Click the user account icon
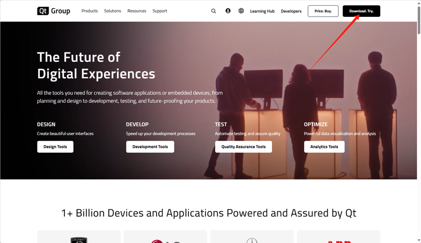The image size is (421, 243). pyautogui.click(x=228, y=11)
